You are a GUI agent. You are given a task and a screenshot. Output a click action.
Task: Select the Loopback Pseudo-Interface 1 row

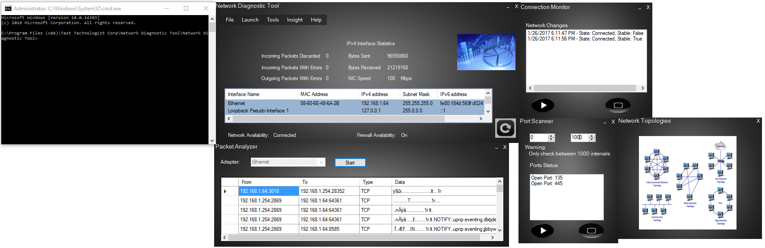(258, 111)
